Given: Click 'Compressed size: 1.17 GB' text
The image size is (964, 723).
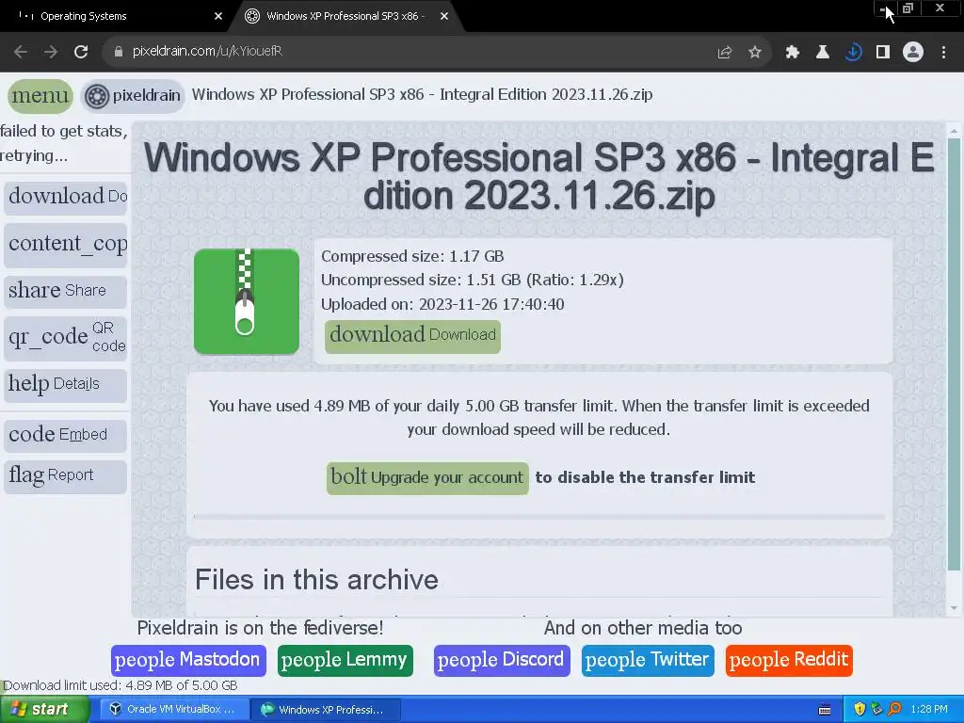Looking at the screenshot, I should point(412,256).
